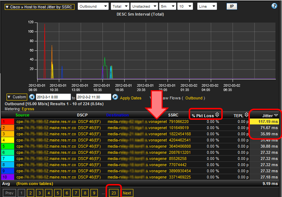Open the Outbound direction dropdown

[93, 6]
